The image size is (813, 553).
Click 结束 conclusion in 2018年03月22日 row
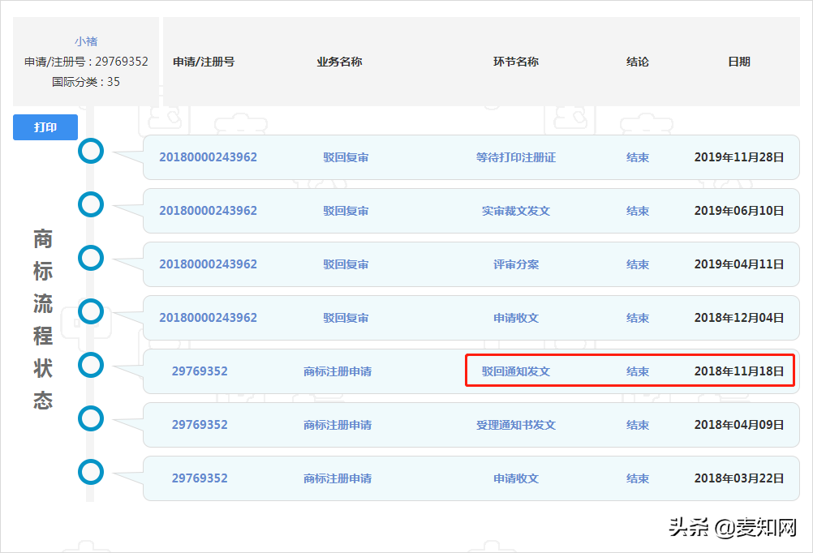637,478
